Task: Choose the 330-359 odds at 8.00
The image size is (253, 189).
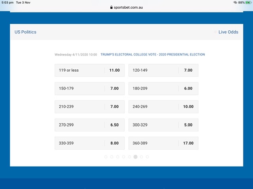Action: [x=89, y=143]
